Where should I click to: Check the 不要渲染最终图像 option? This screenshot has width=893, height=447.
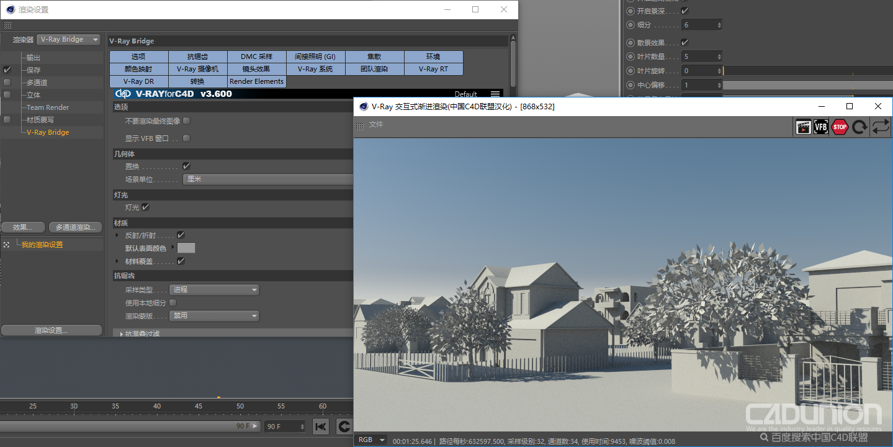(x=186, y=120)
